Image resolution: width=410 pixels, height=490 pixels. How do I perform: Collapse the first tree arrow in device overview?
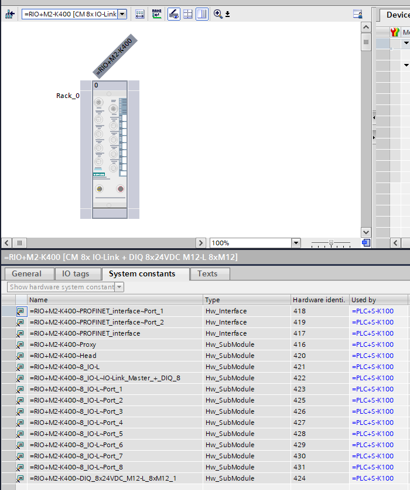(x=406, y=43)
